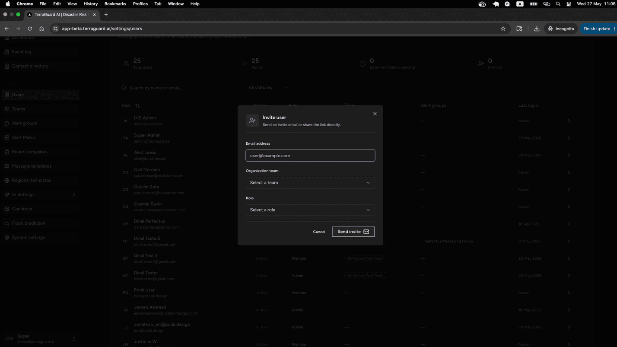The width and height of the screenshot is (617, 347).
Task: Open the Select a team dropdown
Action: click(310, 183)
